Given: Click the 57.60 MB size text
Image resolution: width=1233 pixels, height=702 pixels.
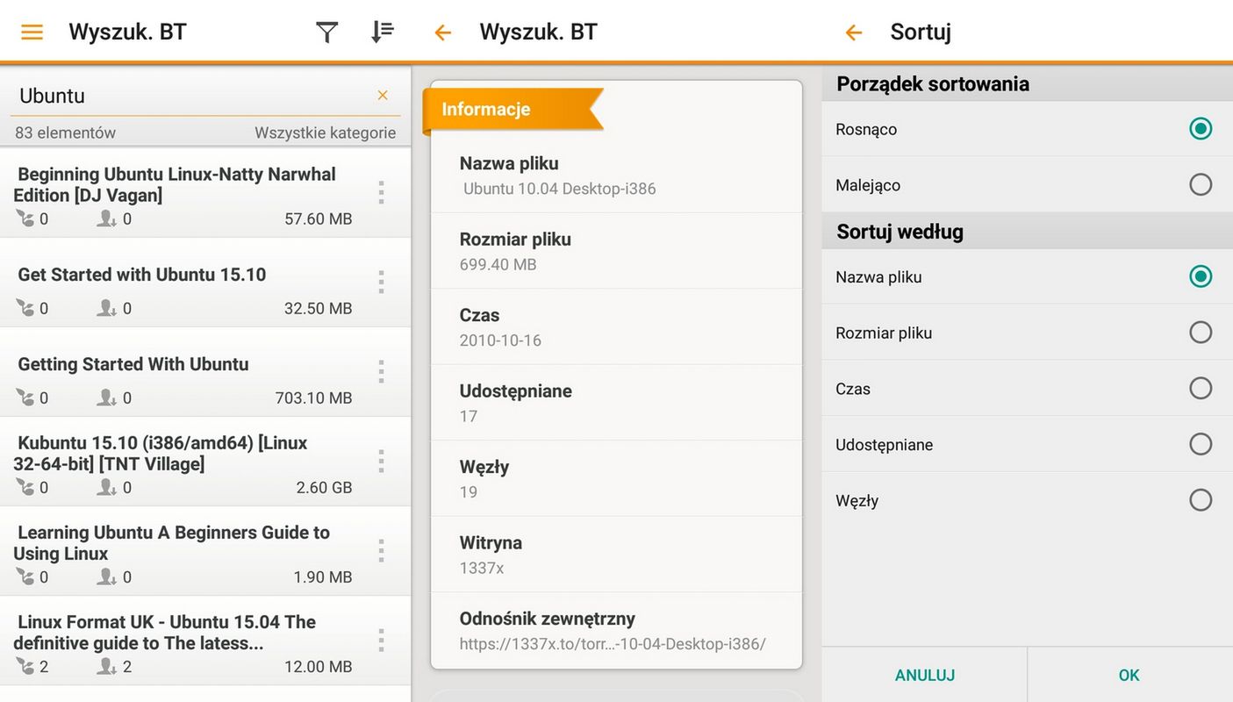Looking at the screenshot, I should pyautogui.click(x=318, y=218).
